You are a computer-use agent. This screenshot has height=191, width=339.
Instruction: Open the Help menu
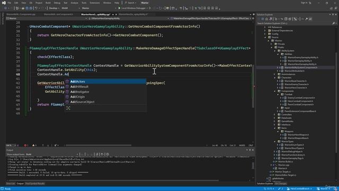(117, 3)
